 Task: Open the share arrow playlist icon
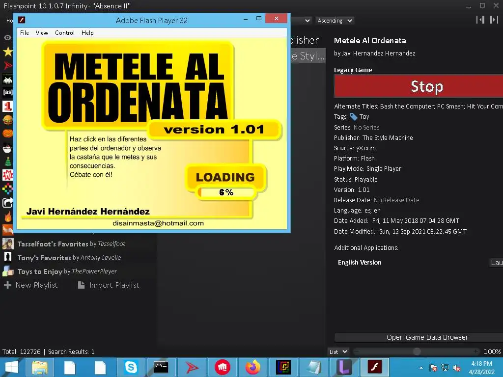click(x=8, y=203)
